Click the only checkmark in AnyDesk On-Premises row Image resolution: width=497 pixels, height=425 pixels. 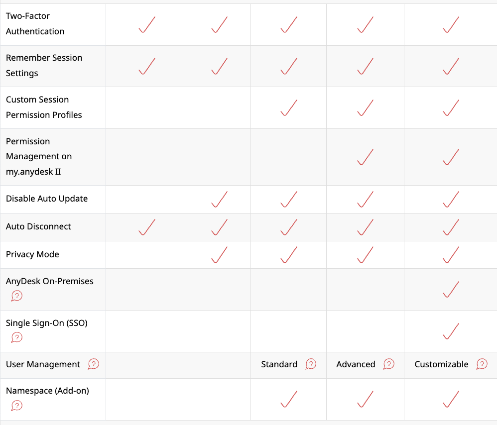tap(450, 289)
